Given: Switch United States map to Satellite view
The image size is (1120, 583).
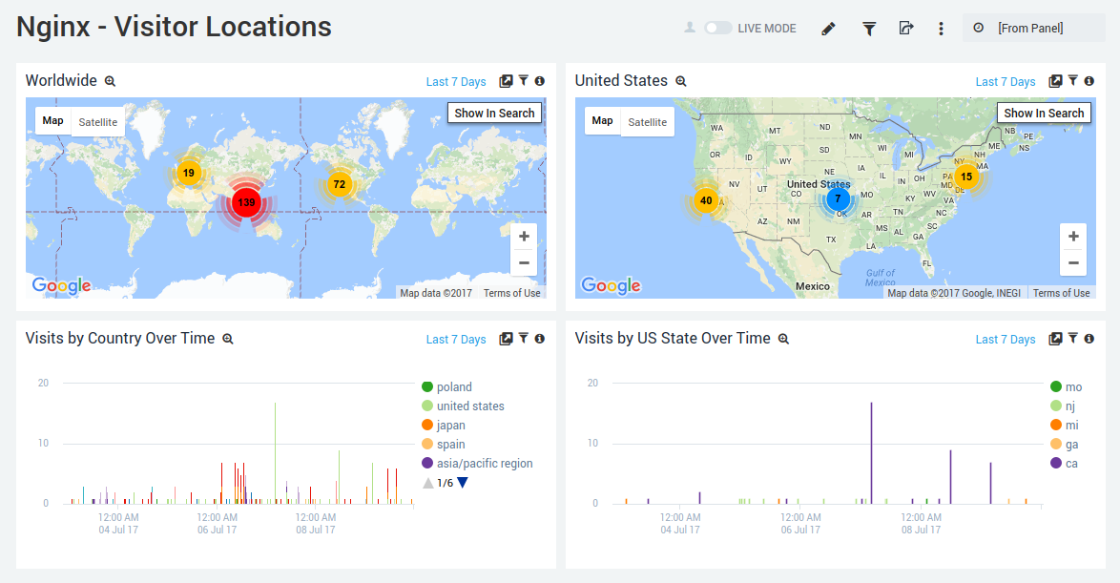Looking at the screenshot, I should click(647, 121).
